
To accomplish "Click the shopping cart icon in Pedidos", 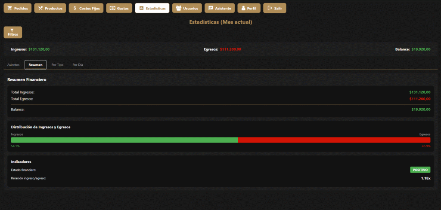I will [10, 8].
